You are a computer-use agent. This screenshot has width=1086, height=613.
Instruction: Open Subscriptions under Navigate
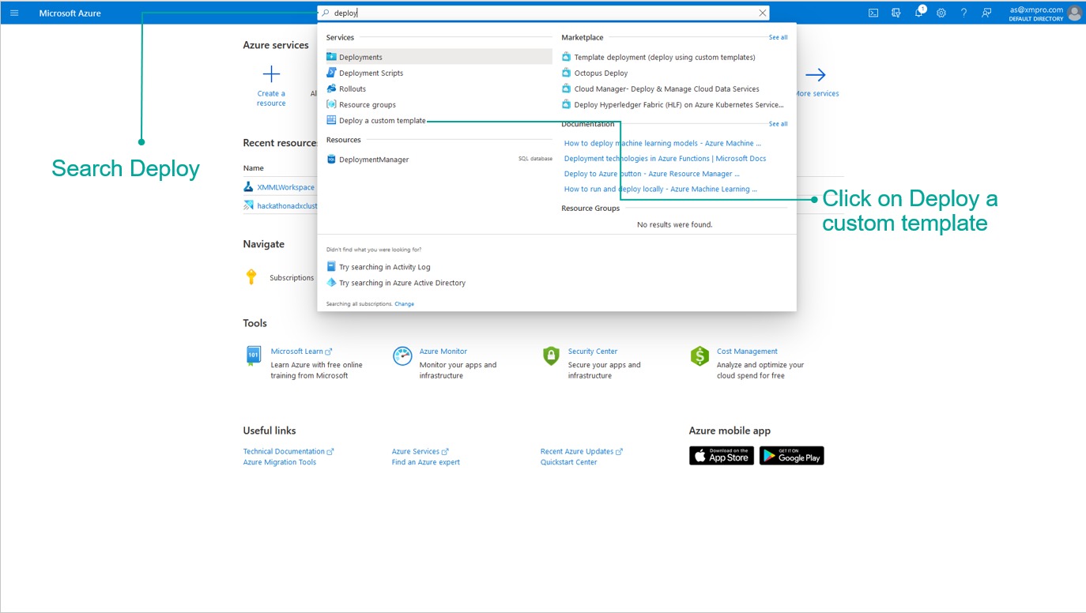pos(292,277)
